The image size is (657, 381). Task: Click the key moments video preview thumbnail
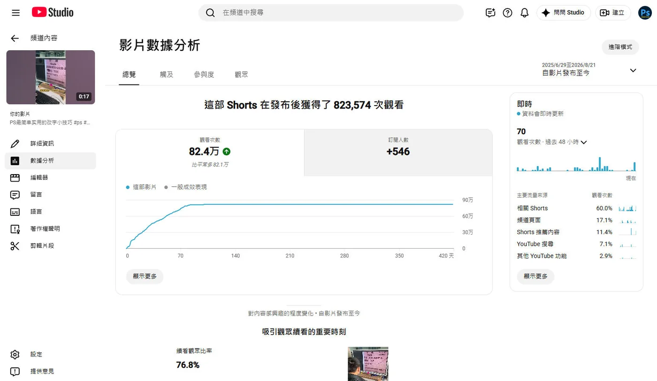click(368, 364)
